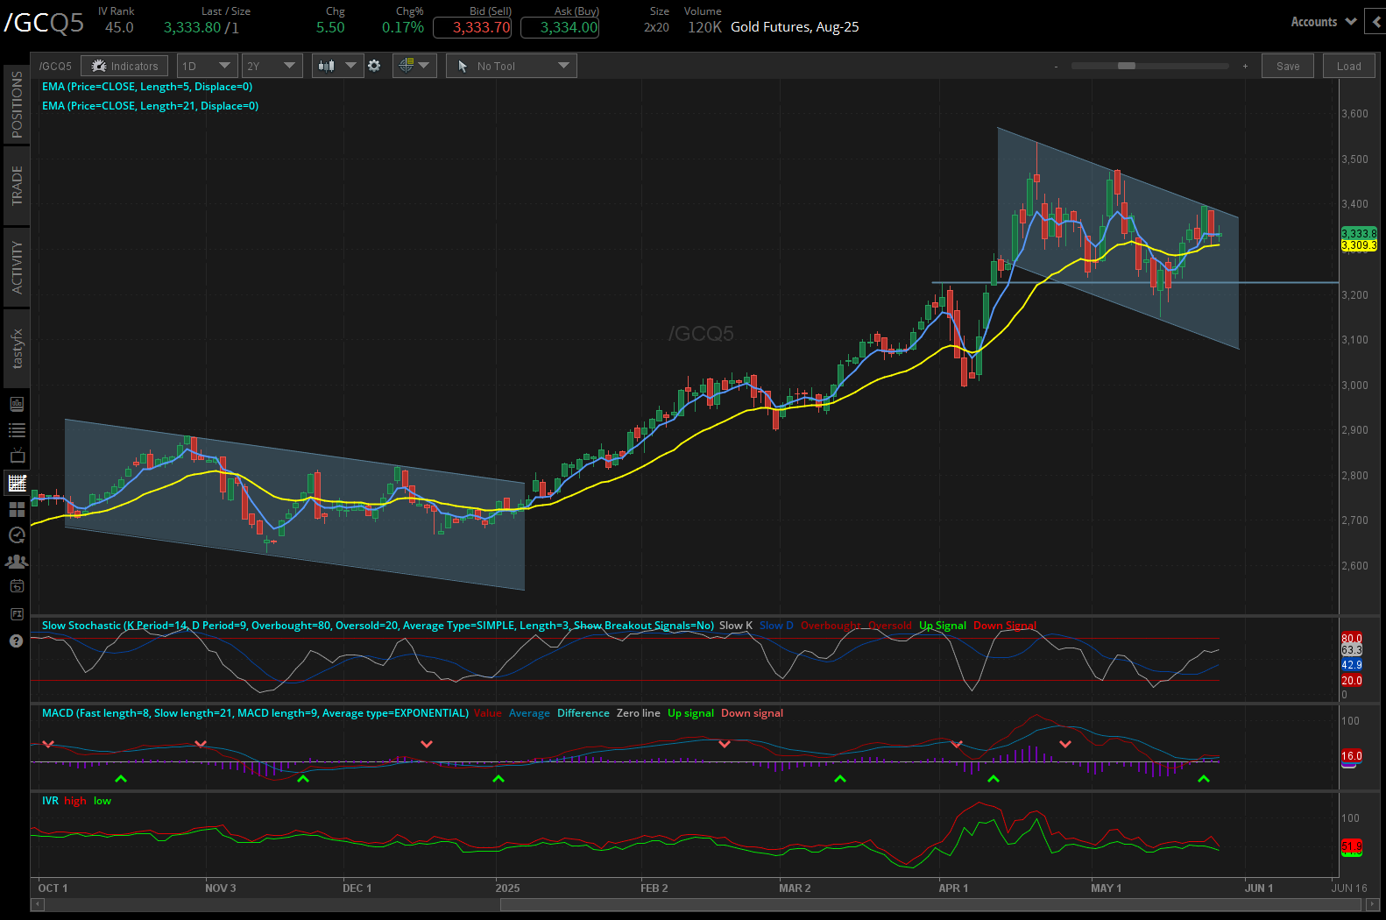Switch to the tastyfx side tab
Screen dimensions: 1386x920
click(x=17, y=348)
